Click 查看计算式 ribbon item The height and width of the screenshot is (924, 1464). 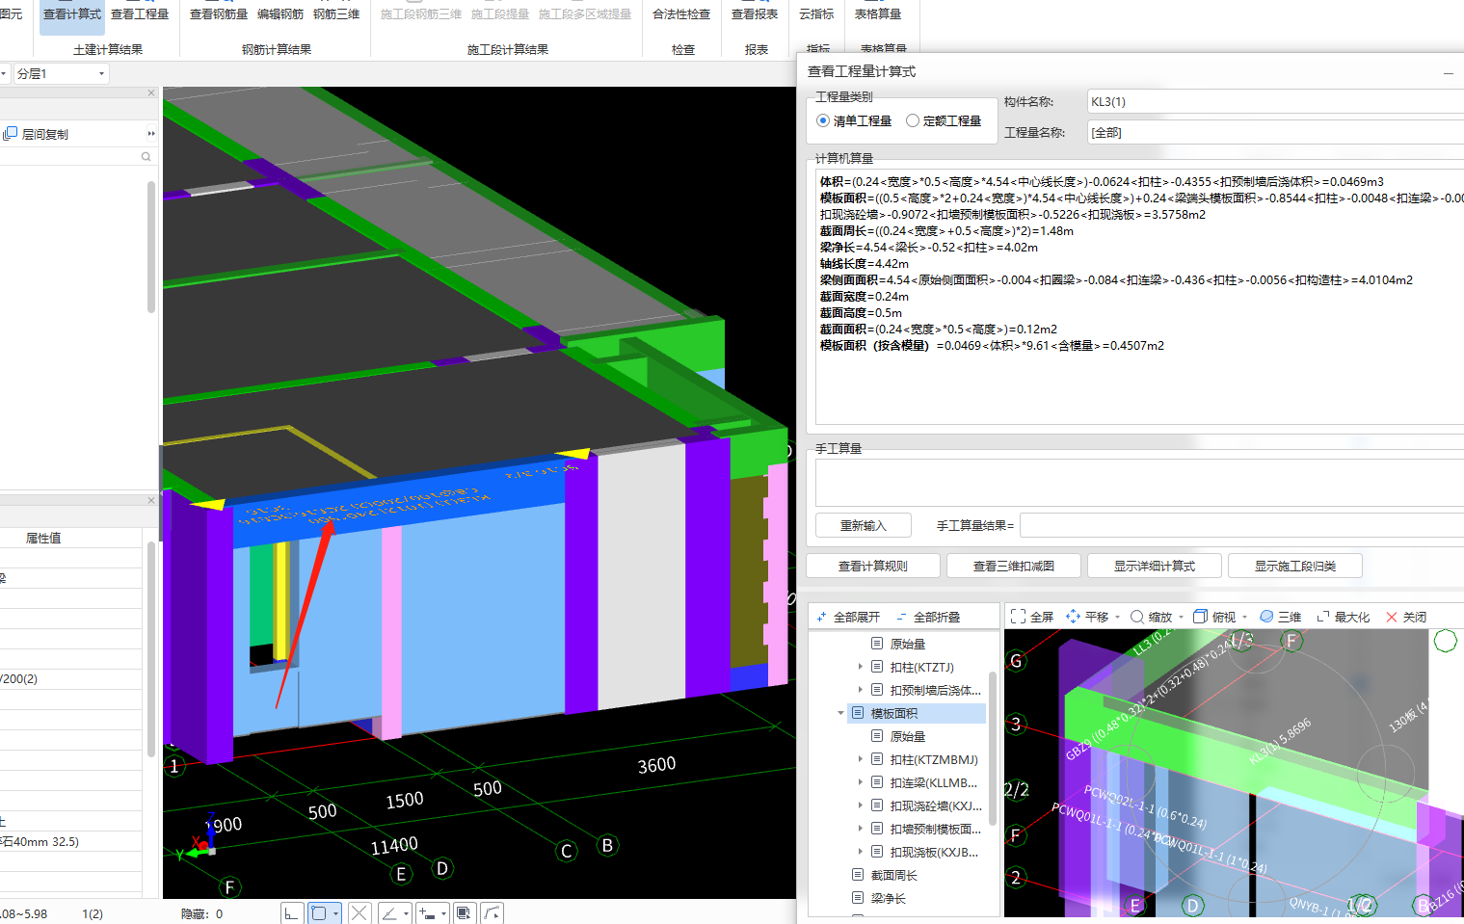[x=72, y=14]
